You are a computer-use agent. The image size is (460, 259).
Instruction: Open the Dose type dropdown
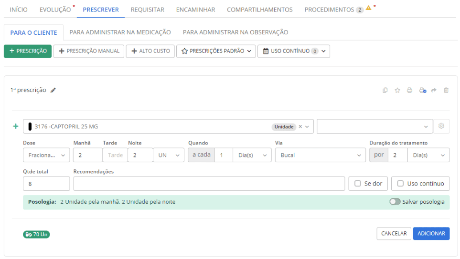(46, 155)
